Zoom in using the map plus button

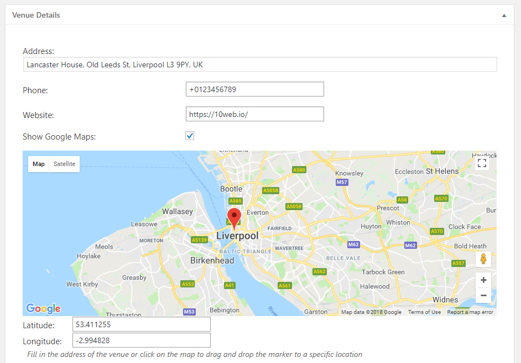tap(483, 280)
